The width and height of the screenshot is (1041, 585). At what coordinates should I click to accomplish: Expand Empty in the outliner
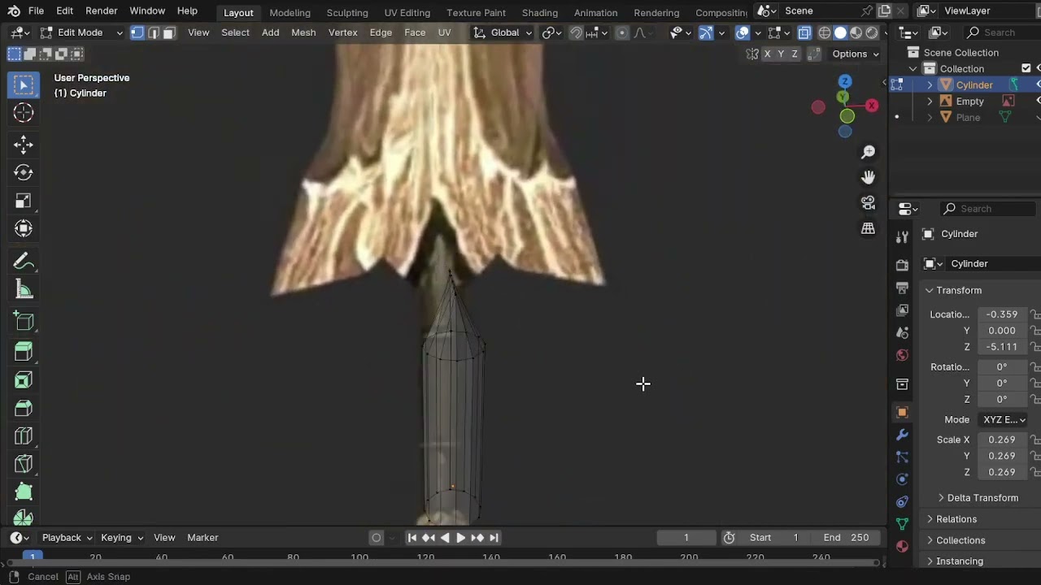[930, 102]
